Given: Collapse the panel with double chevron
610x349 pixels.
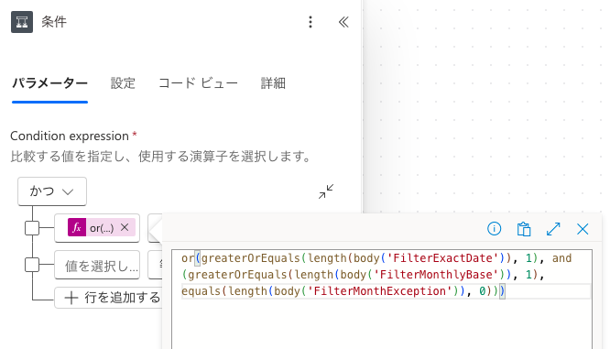Looking at the screenshot, I should click(x=343, y=22).
